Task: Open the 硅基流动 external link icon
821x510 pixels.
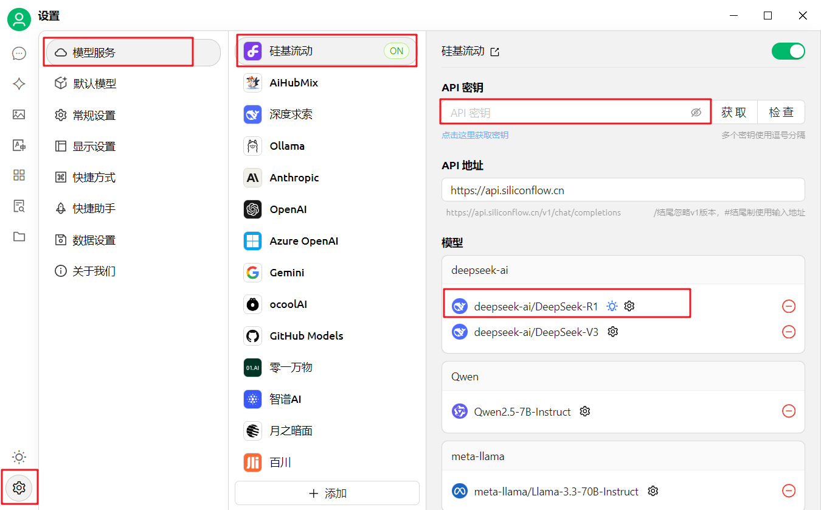Action: [x=495, y=52]
